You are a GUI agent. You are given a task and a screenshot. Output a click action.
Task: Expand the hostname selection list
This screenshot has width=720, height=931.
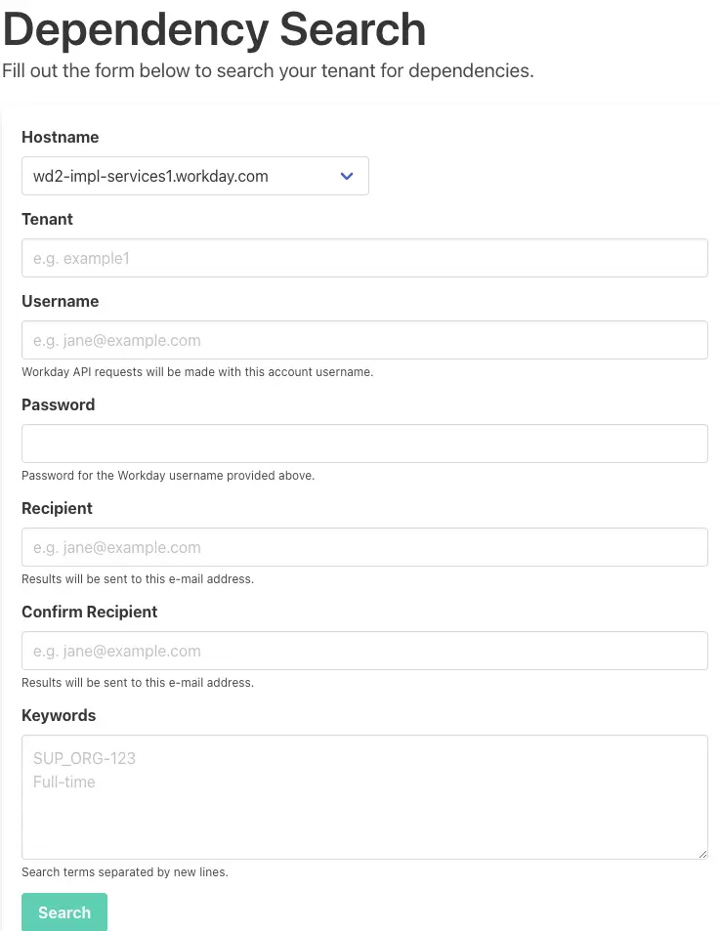[x=346, y=176]
